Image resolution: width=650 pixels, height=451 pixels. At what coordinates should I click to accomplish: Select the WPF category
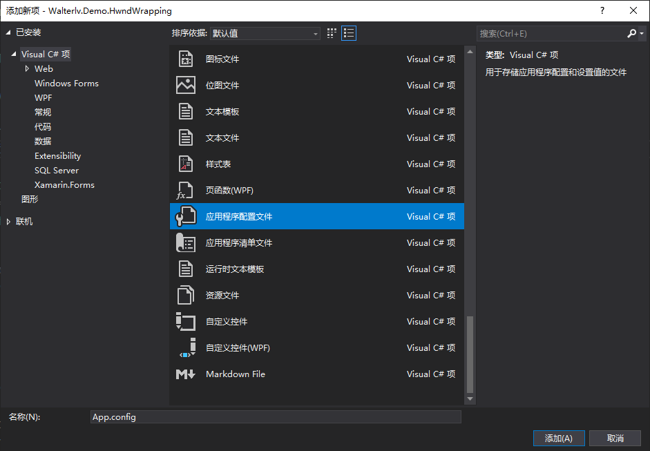click(x=43, y=98)
